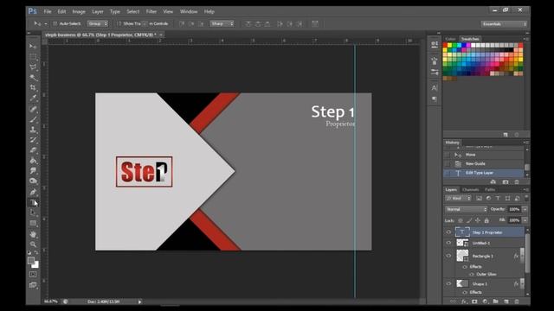Open the Fill slider dropdown arrow
554x311 pixels.
(525, 220)
